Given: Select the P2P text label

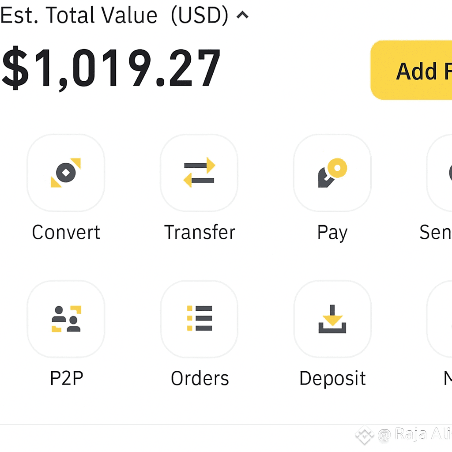Looking at the screenshot, I should point(66,378).
